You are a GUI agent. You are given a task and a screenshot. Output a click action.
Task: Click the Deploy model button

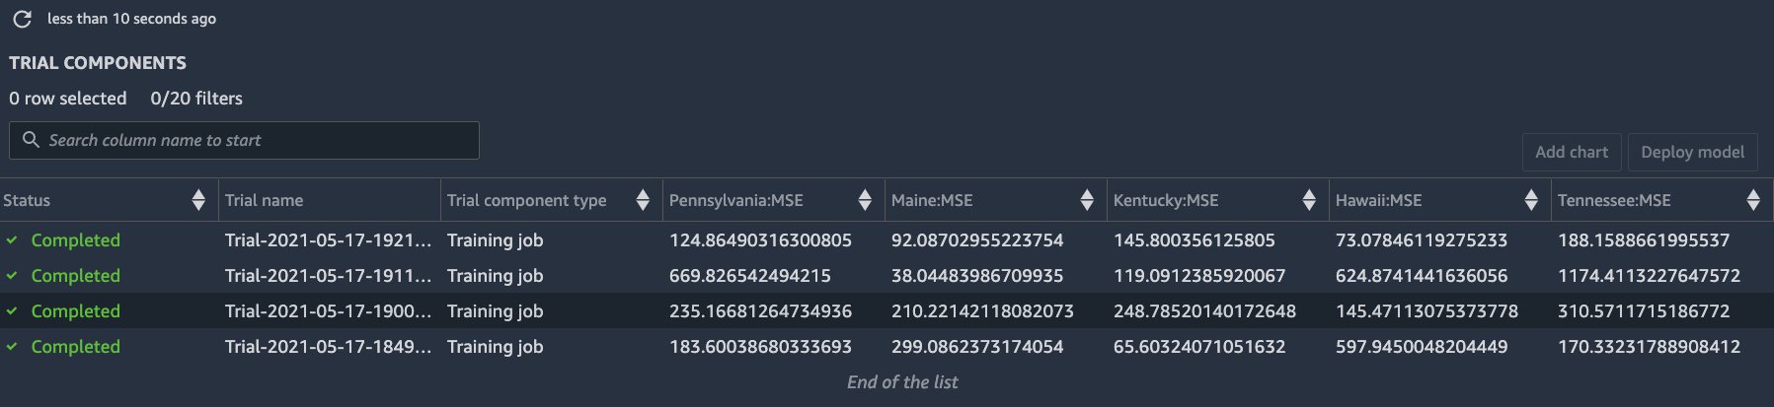tap(1692, 152)
